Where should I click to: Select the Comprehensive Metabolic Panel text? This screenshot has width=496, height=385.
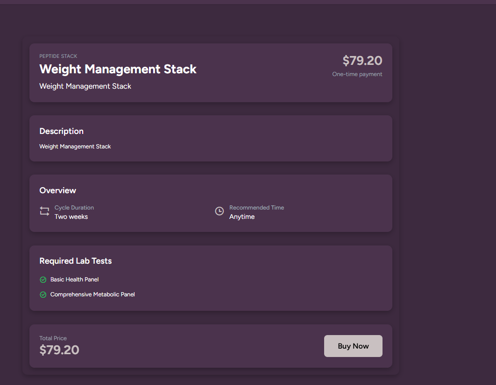click(x=92, y=294)
